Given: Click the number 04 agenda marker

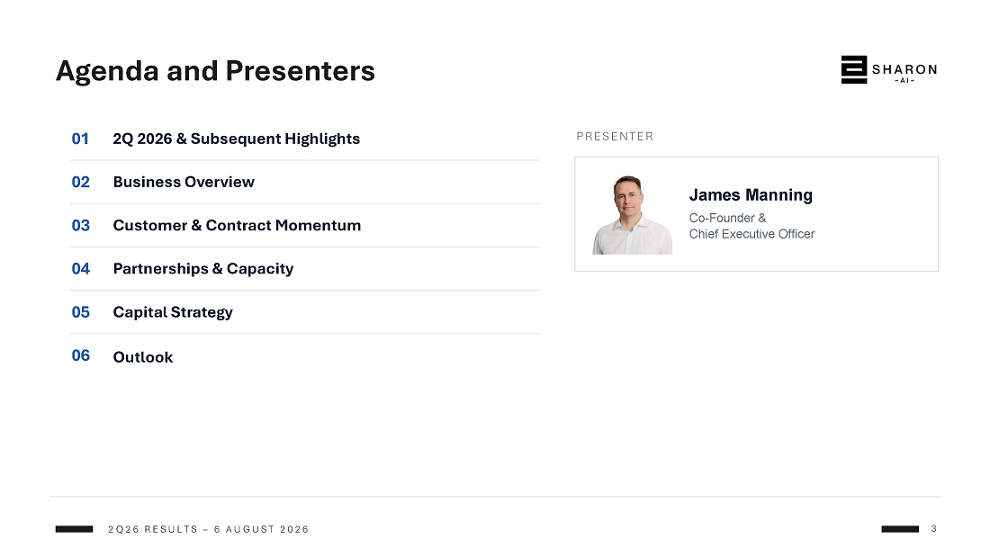Looking at the screenshot, I should tap(81, 269).
